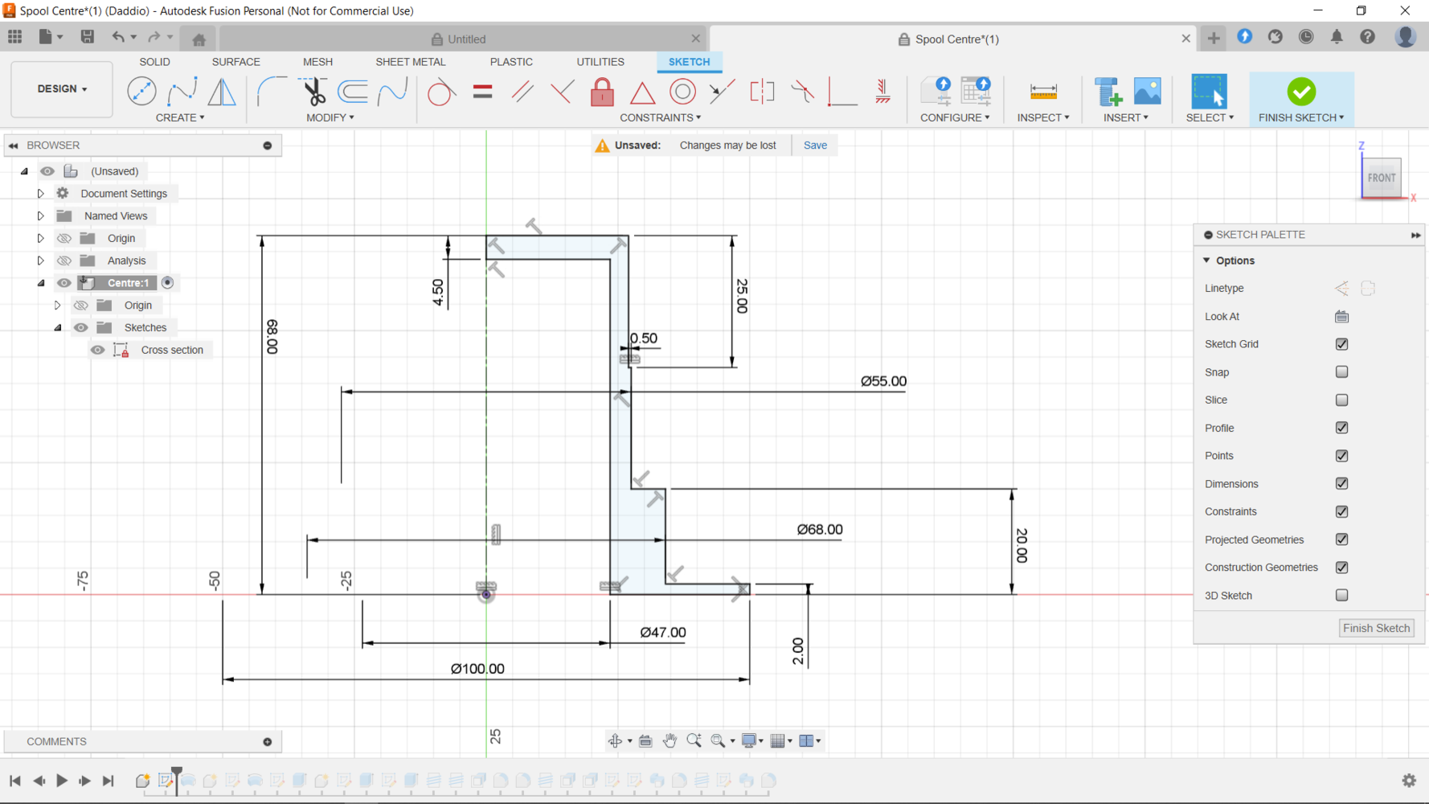Open the DESIGN workspace dropdown

click(62, 88)
